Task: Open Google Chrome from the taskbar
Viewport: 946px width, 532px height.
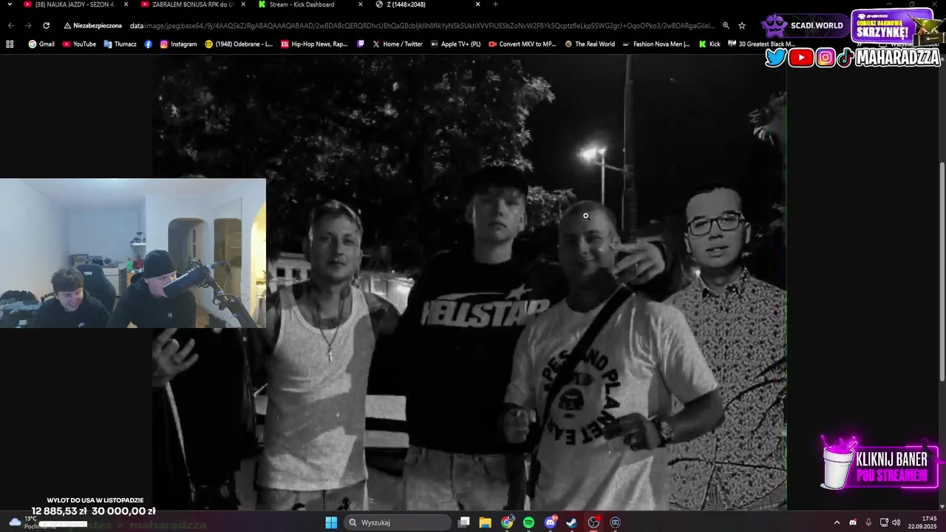Action: (x=507, y=522)
